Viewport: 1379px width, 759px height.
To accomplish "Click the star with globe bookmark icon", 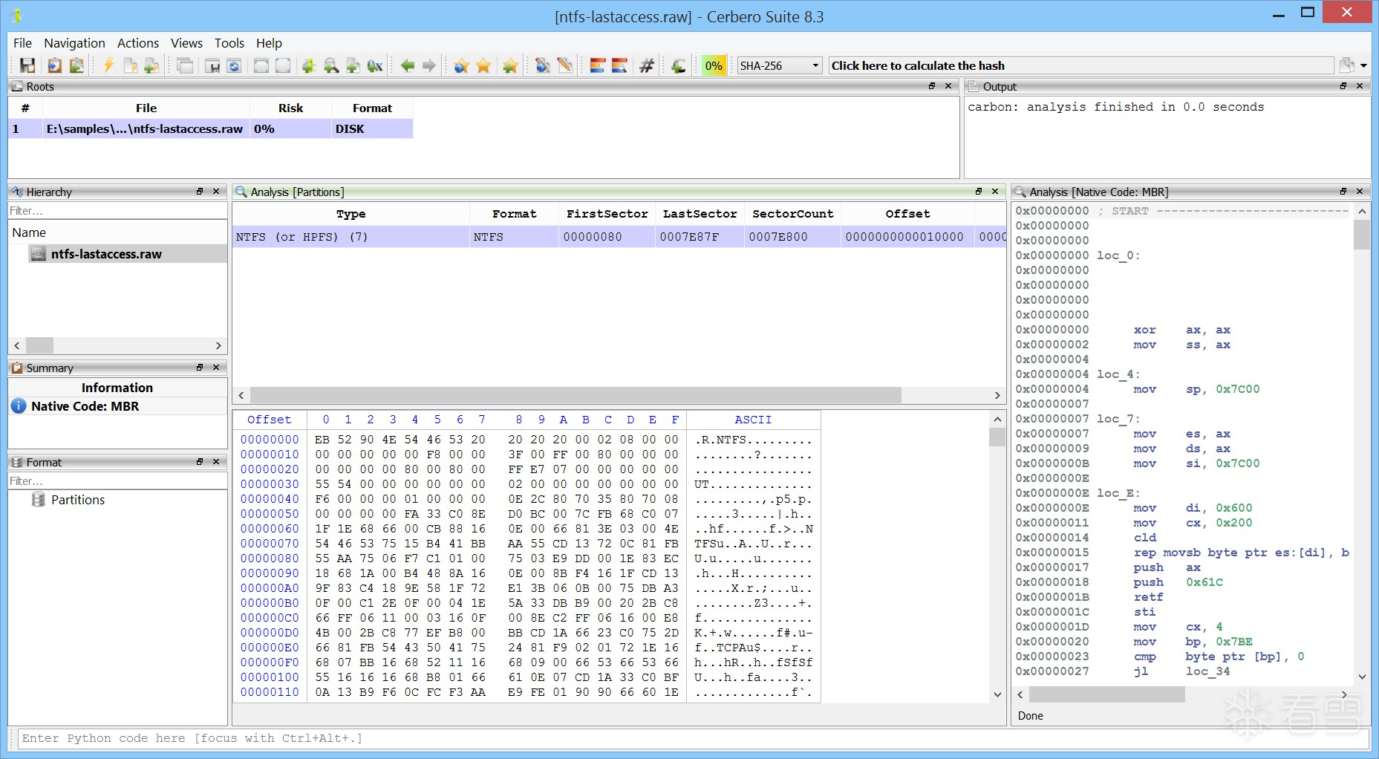I will click(461, 65).
